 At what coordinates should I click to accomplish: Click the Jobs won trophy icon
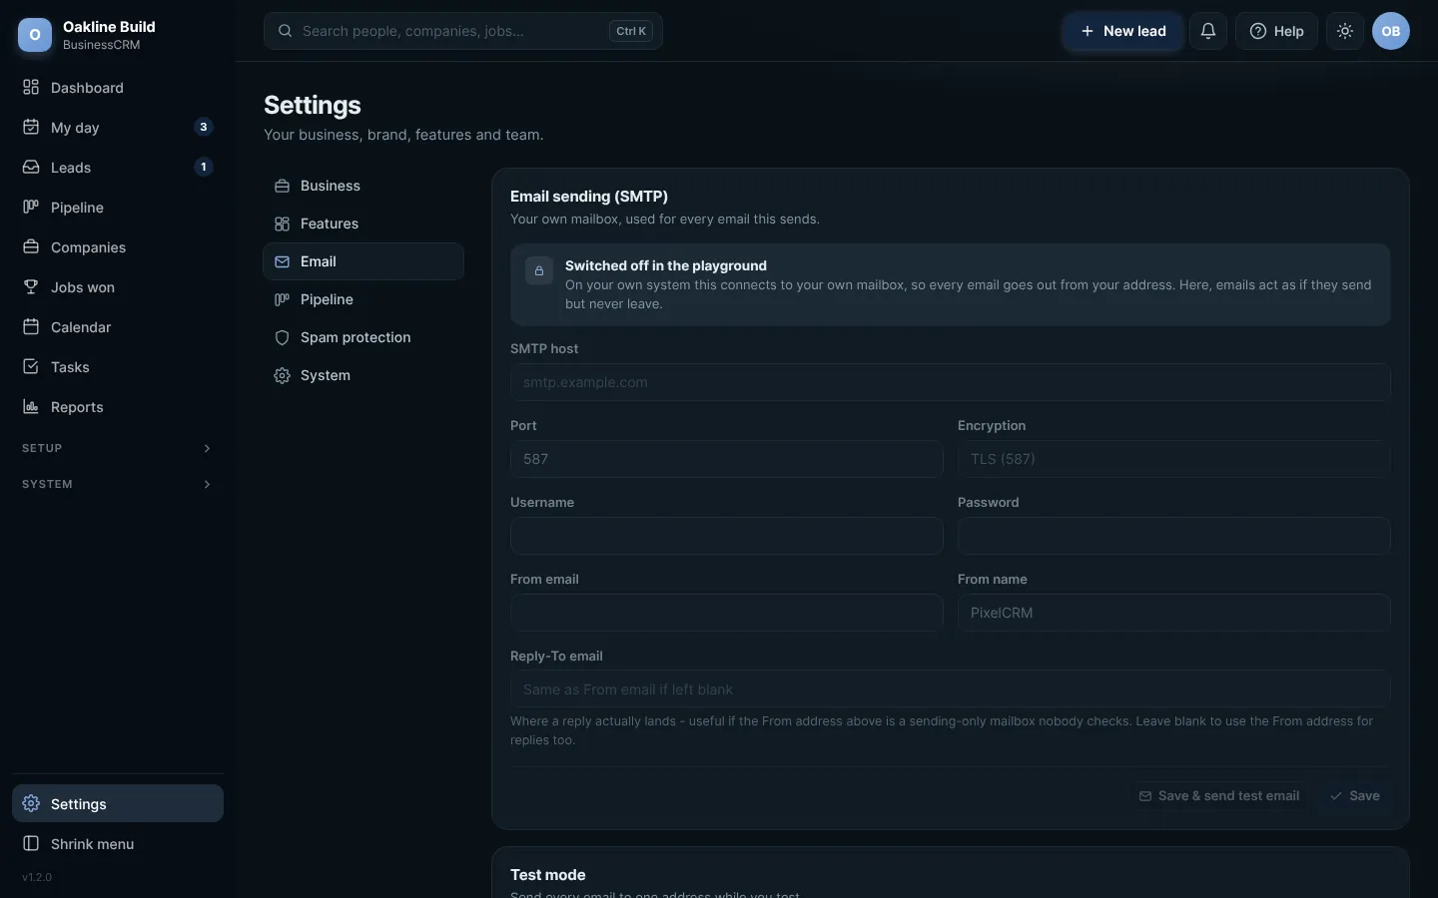[x=31, y=287]
